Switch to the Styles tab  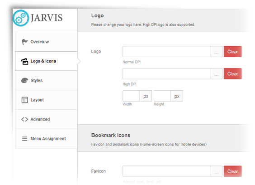(46, 80)
